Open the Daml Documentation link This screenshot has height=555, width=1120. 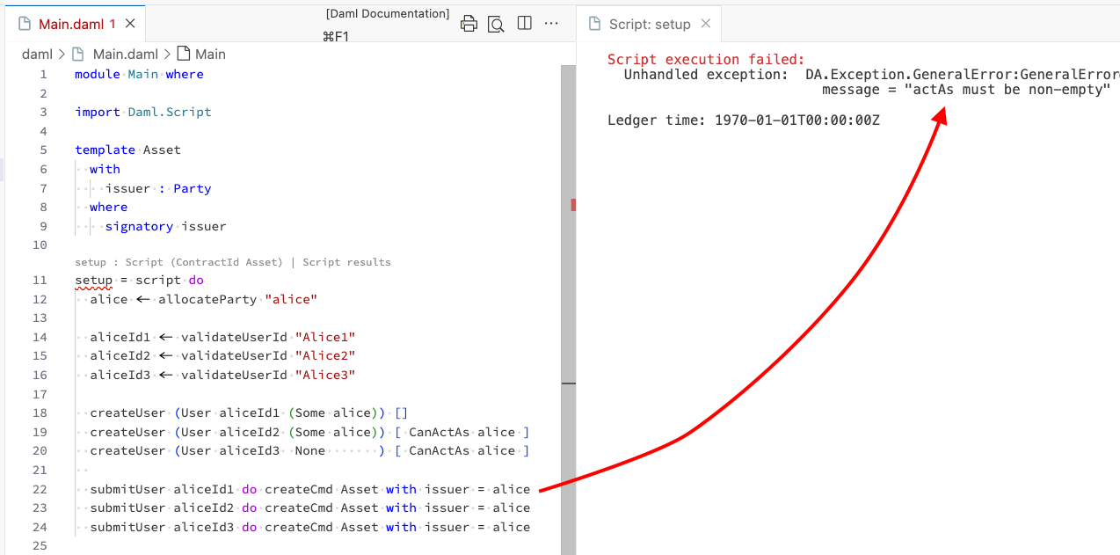(387, 13)
